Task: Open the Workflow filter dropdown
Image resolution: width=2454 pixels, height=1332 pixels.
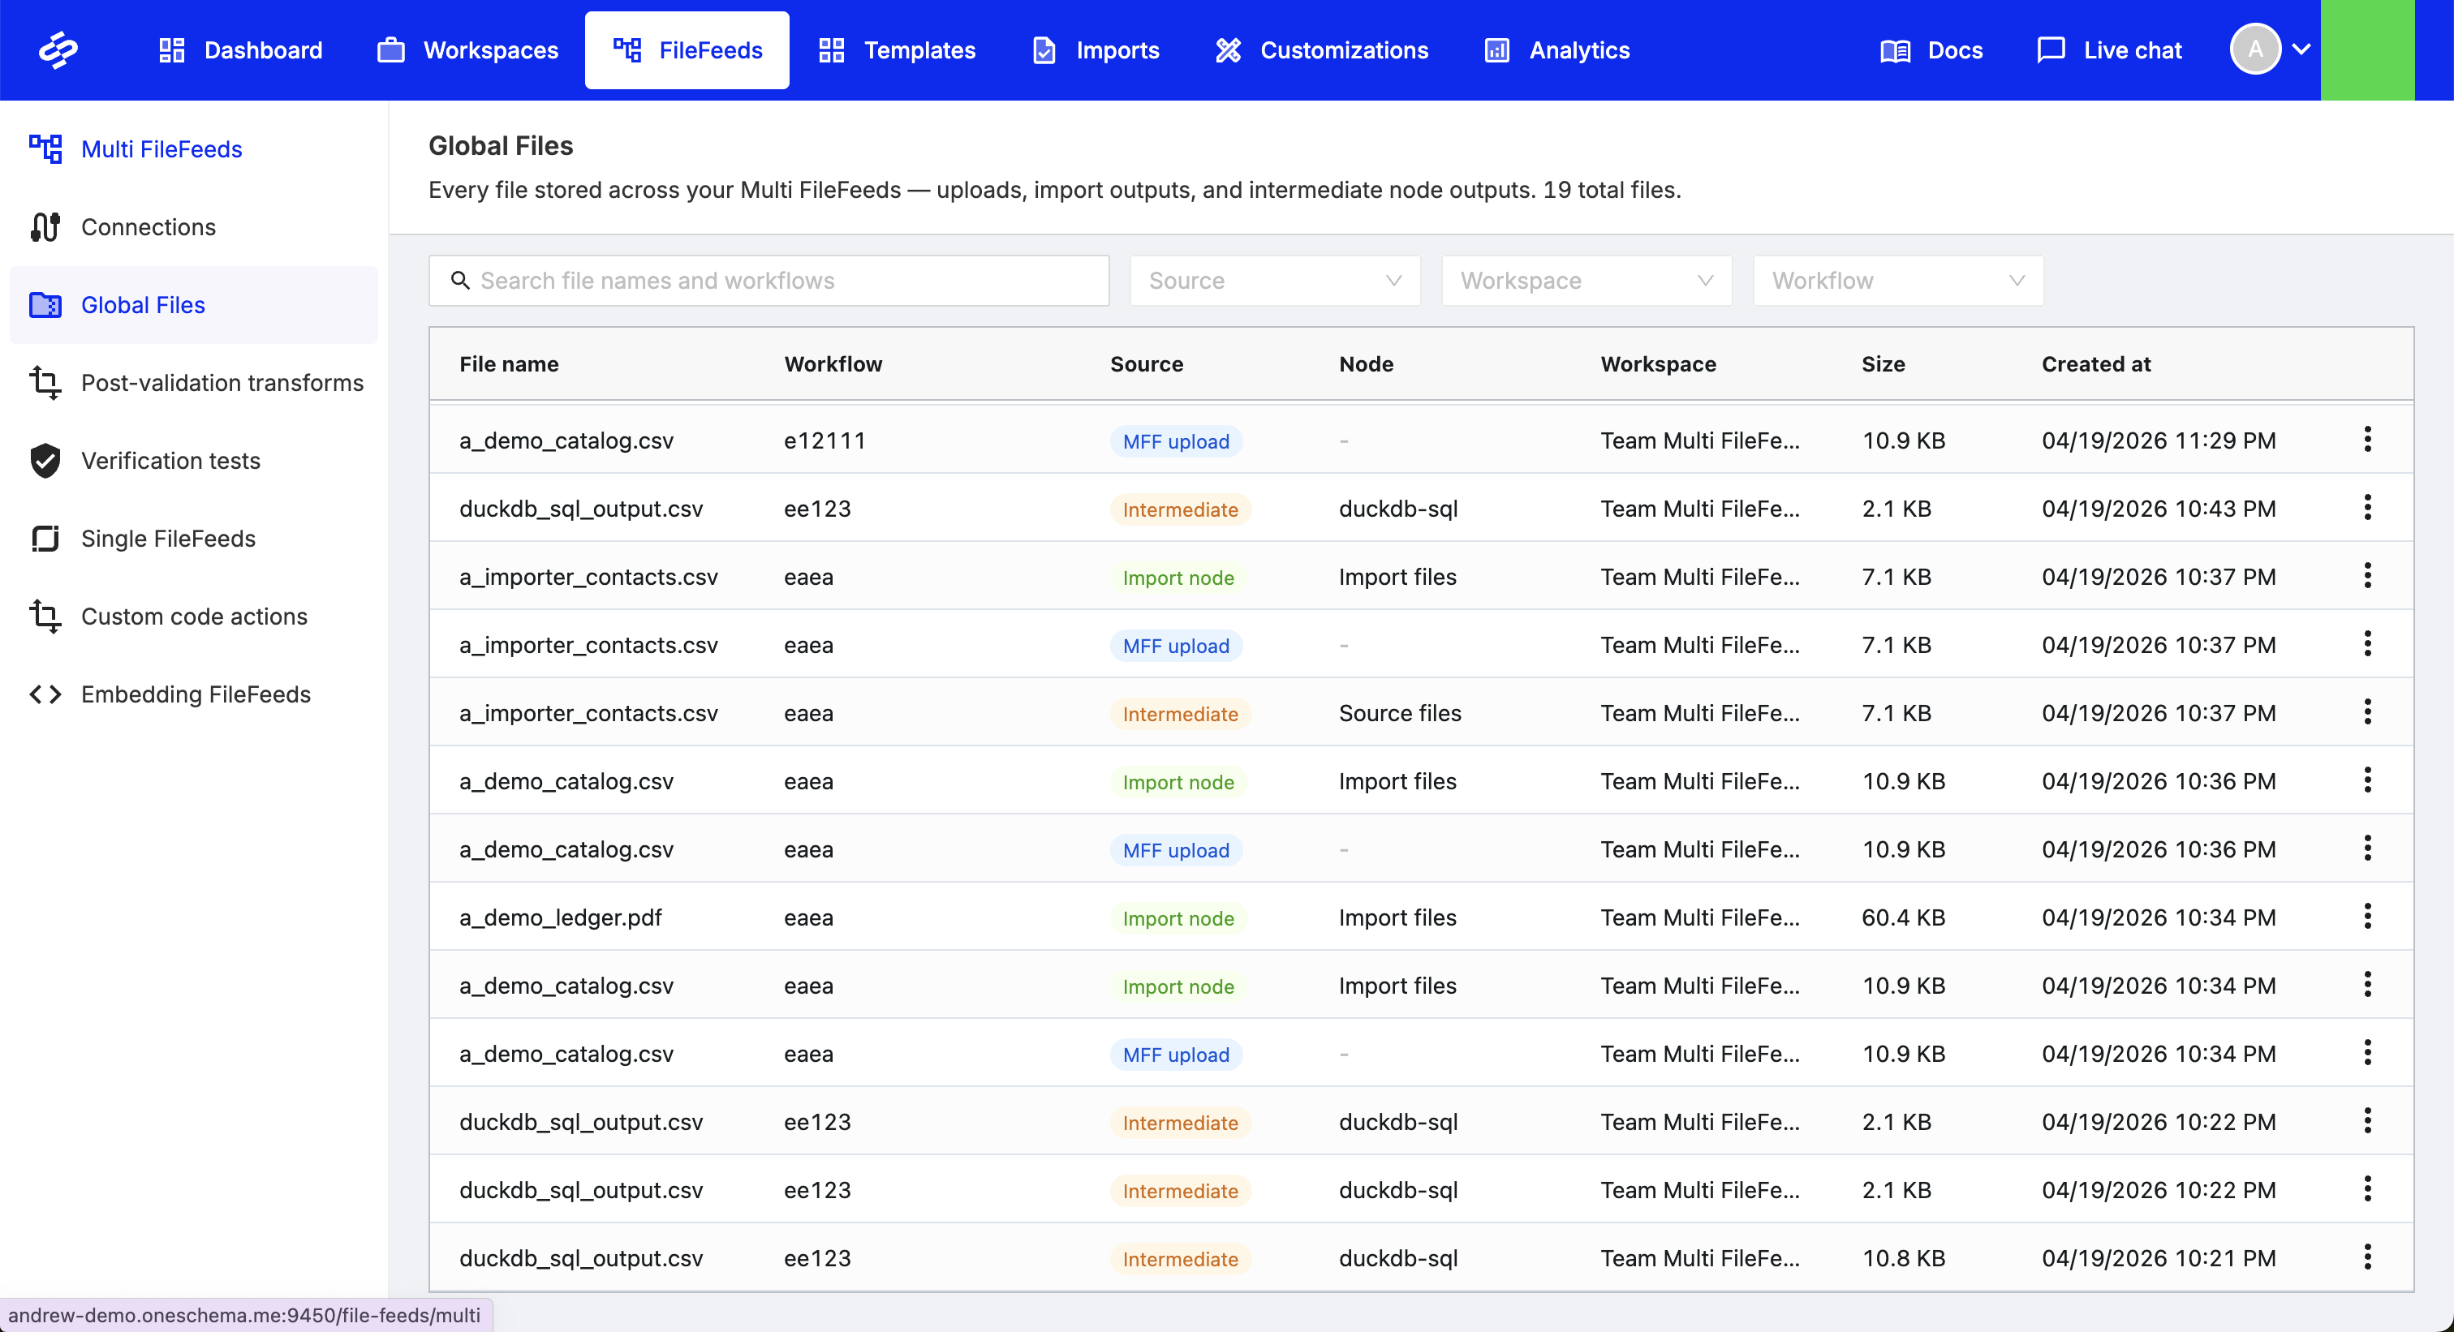Action: [1896, 281]
